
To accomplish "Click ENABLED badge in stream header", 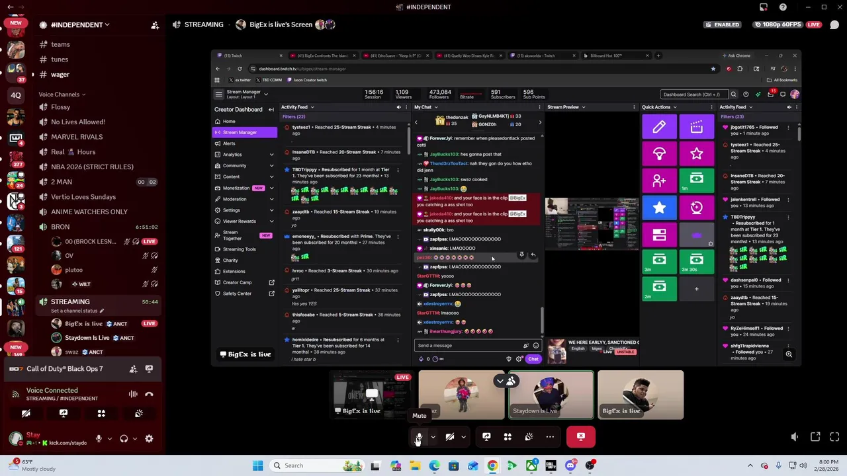I will click(722, 24).
